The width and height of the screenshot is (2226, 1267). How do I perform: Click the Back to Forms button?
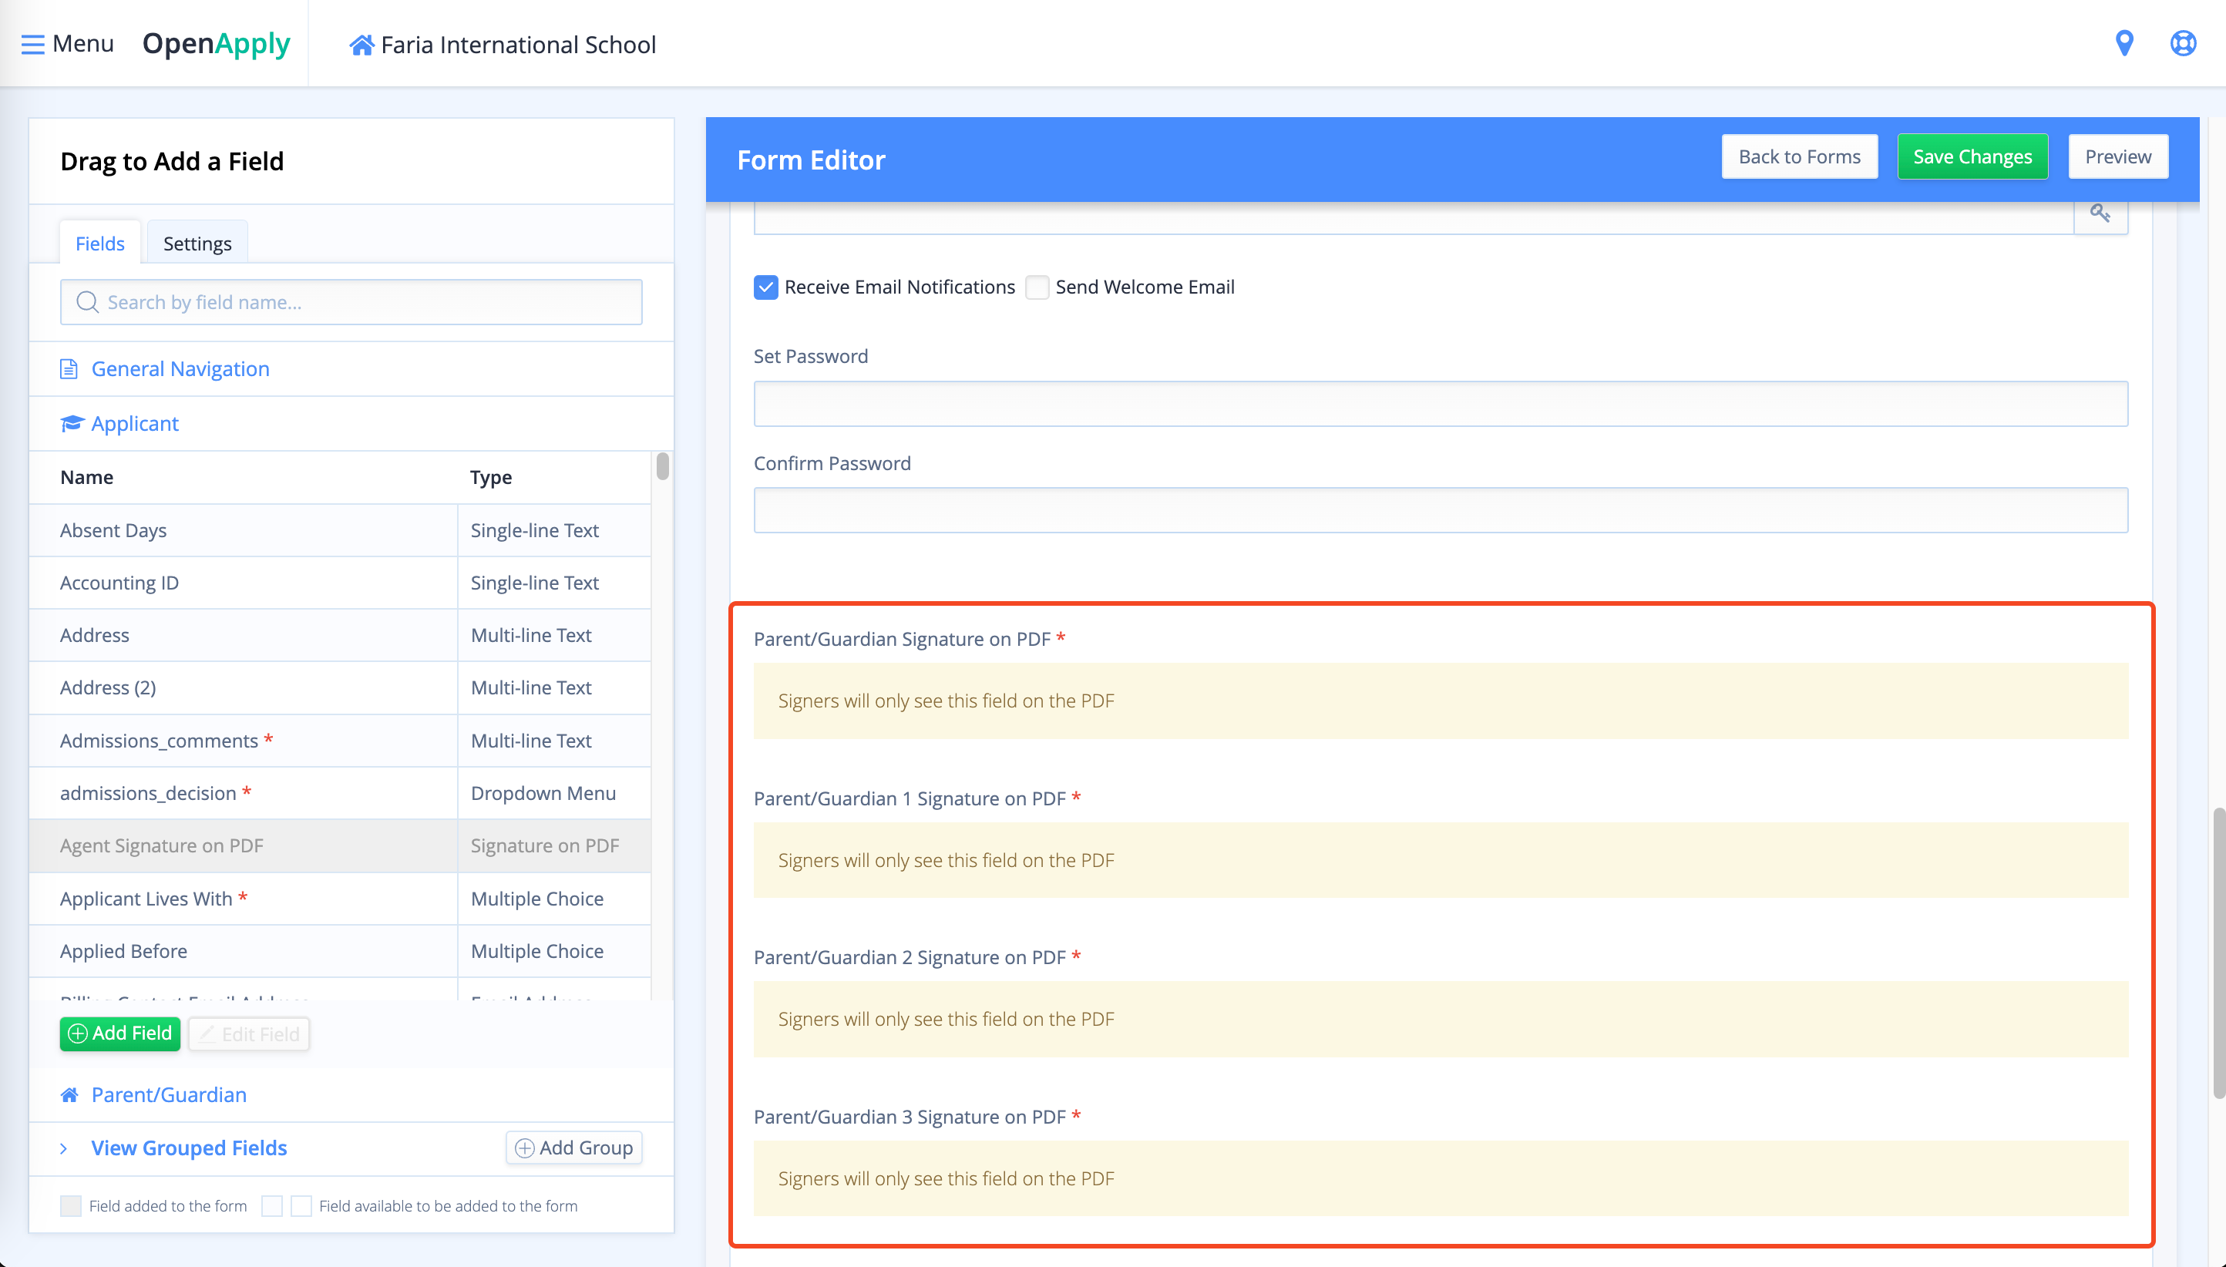pos(1799,156)
